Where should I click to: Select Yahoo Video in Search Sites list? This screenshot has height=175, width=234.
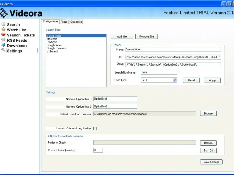(76, 36)
